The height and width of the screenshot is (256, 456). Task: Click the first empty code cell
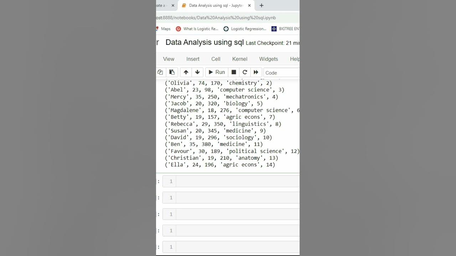click(238, 181)
